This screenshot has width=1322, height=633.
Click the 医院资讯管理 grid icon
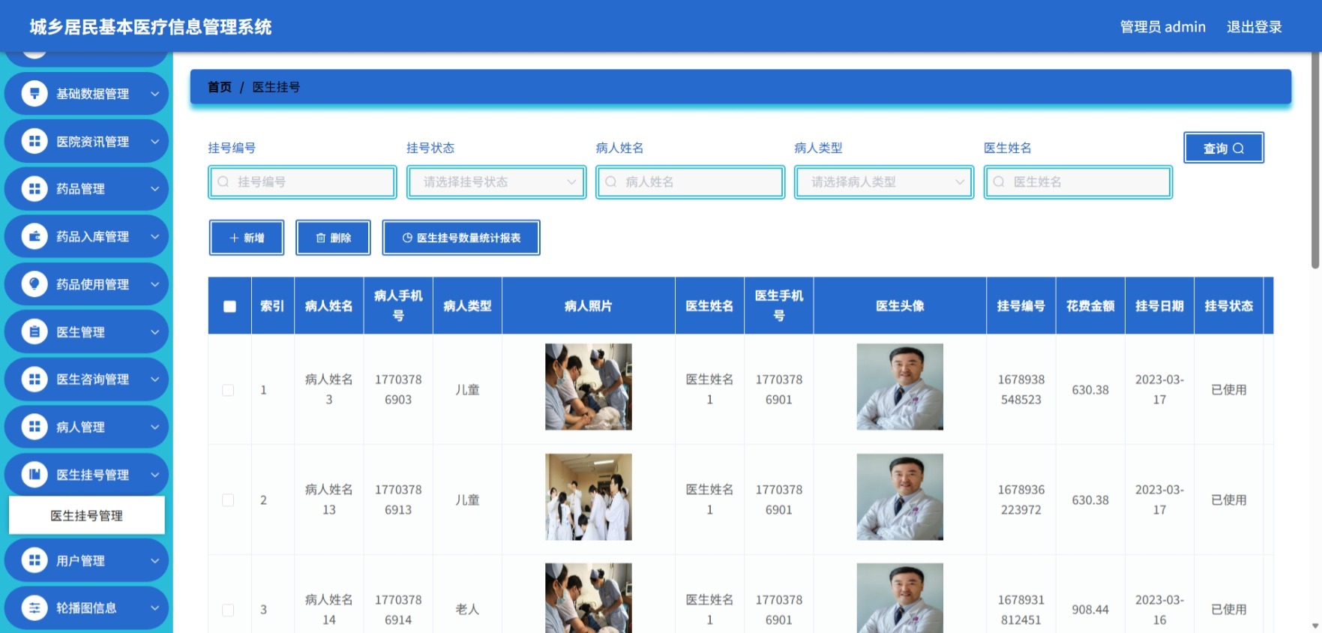coord(34,141)
